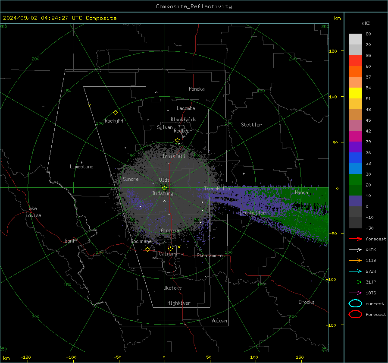Click the yellow diamond marker below Cochrane
The width and height of the screenshot is (388, 363).
147,249
